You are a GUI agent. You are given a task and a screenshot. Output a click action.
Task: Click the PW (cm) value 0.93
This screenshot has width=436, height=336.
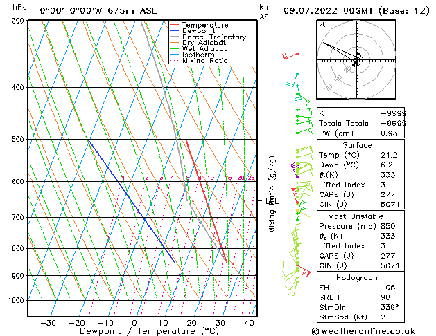(x=389, y=133)
